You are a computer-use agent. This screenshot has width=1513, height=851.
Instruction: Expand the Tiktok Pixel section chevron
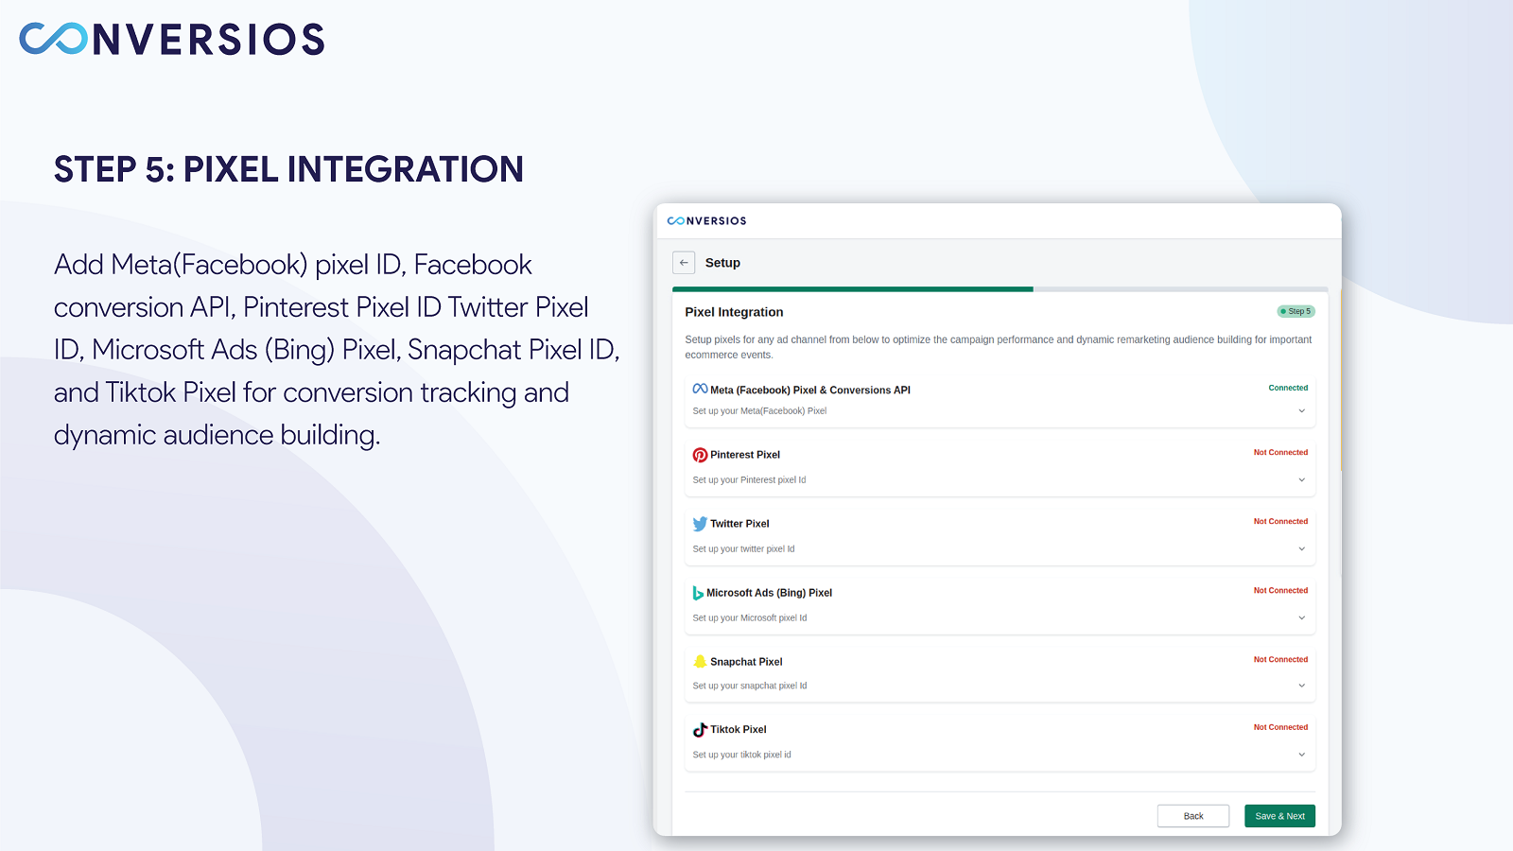(1301, 755)
